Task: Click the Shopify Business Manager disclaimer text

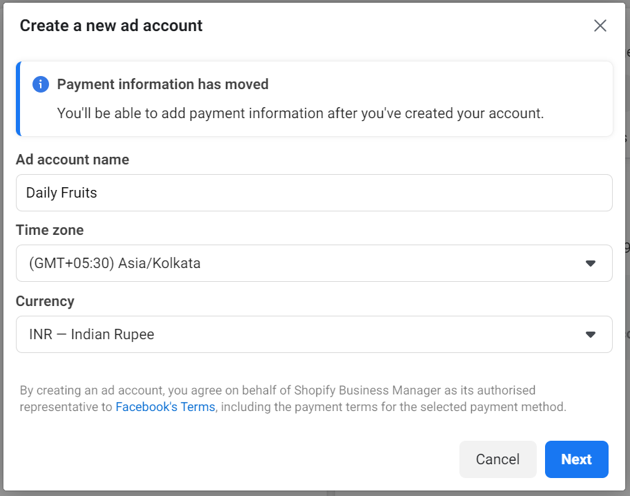Action: click(x=293, y=399)
